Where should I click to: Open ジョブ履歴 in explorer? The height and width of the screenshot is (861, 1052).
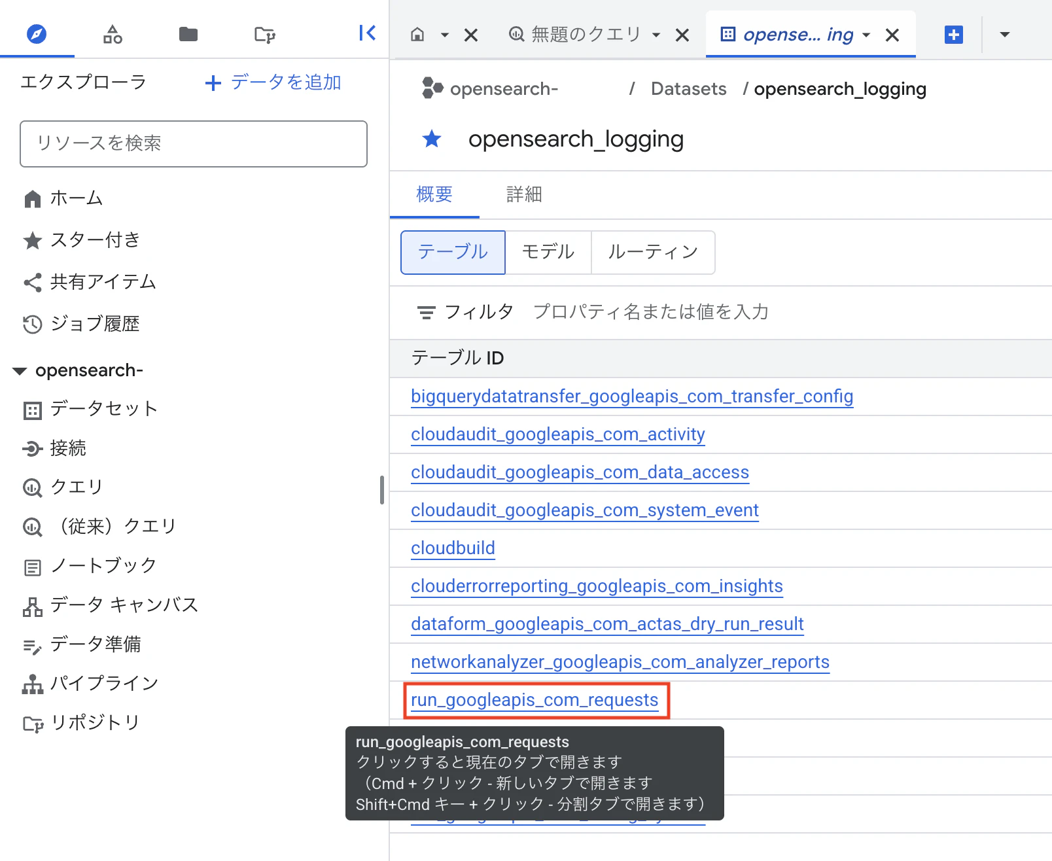click(81, 323)
